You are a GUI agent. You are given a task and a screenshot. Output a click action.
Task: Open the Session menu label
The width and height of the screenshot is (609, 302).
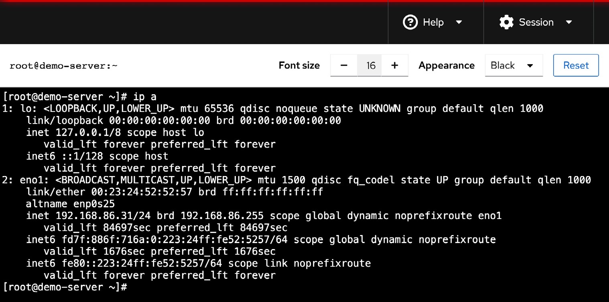(536, 22)
